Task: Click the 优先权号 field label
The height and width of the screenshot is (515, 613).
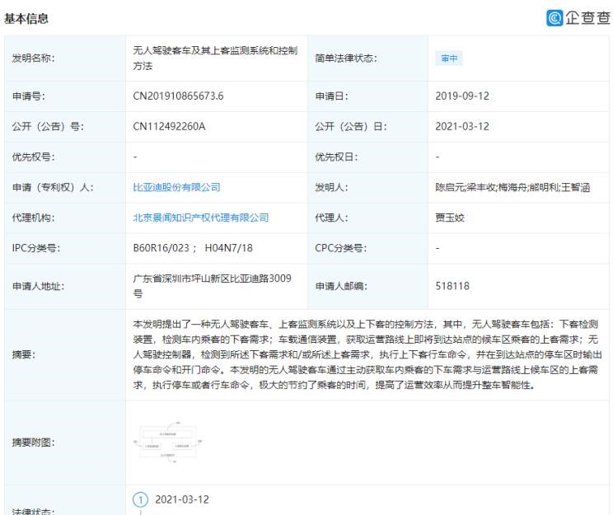Action: [x=33, y=157]
